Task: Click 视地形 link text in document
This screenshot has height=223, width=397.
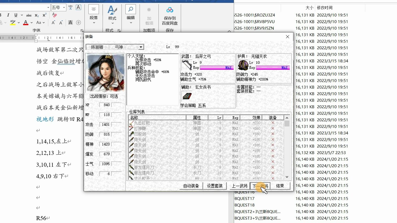Action: [x=45, y=119]
